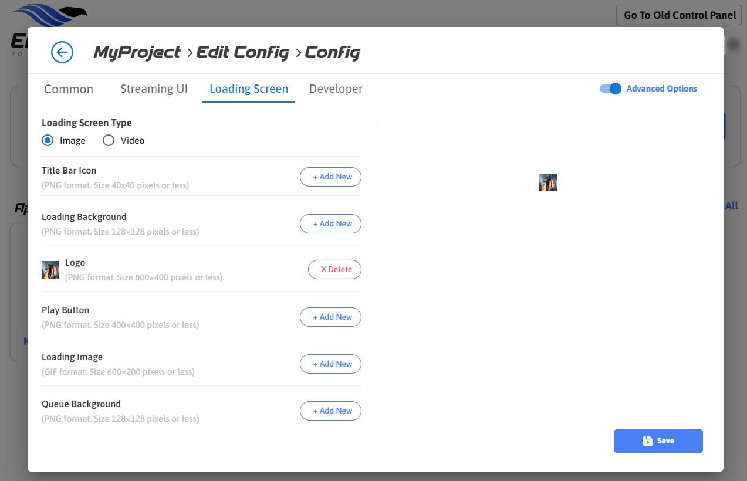Screen dimensions: 747x481
Task: Save the config changes
Action: 658,441
